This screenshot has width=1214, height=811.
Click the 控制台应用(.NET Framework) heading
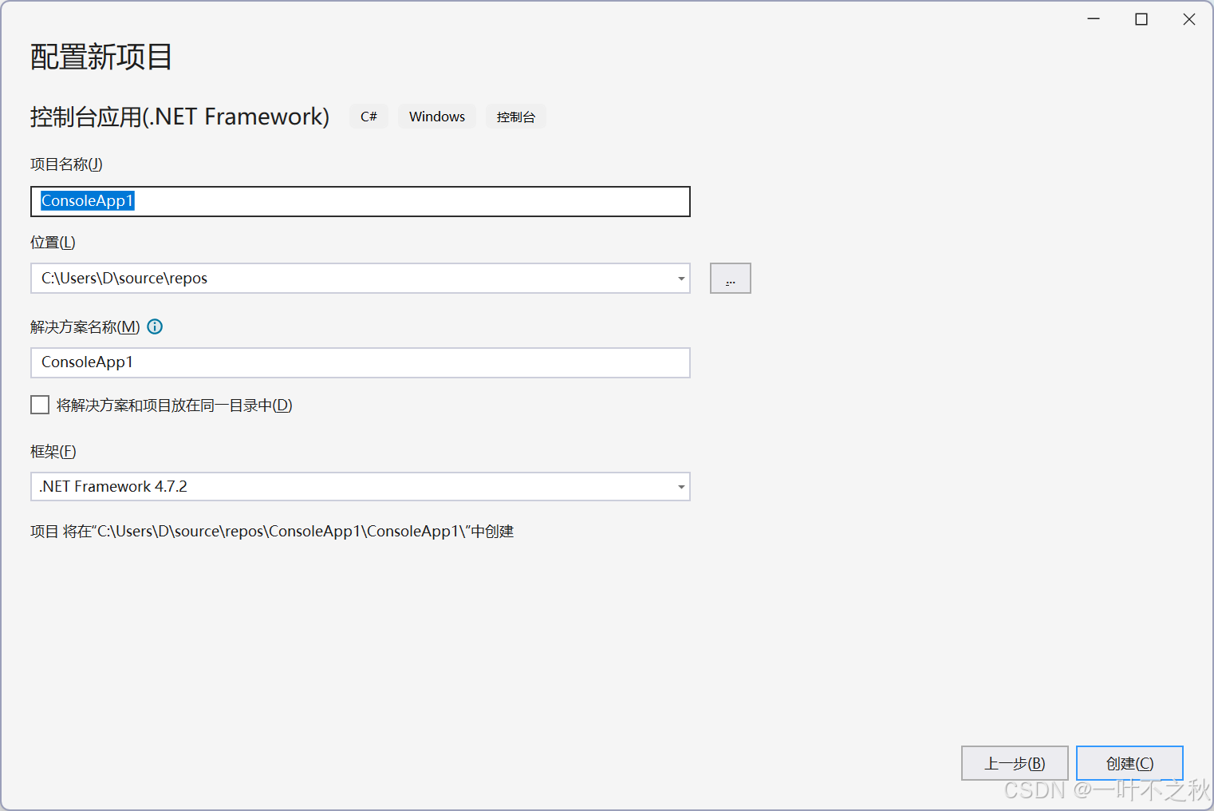[x=179, y=116]
